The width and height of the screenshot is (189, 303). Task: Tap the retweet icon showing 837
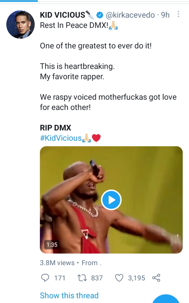[82, 278]
